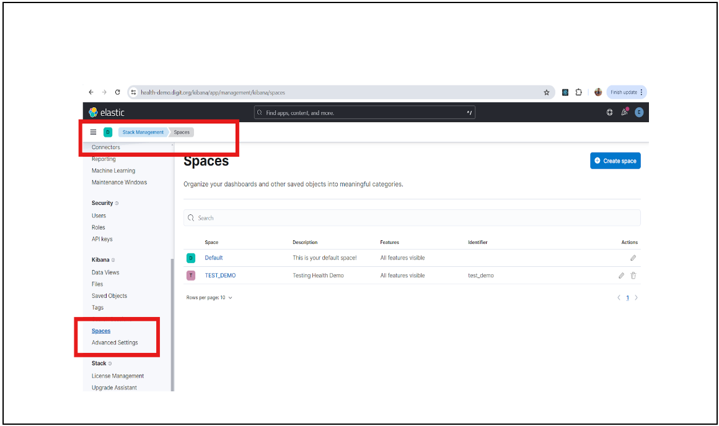Click the user avatar E icon
This screenshot has width=719, height=426.
point(639,112)
